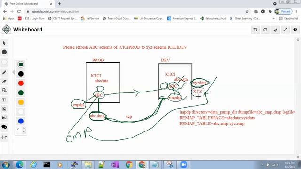
Task: Expand the bottom panel chevron
Action: pos(298,157)
